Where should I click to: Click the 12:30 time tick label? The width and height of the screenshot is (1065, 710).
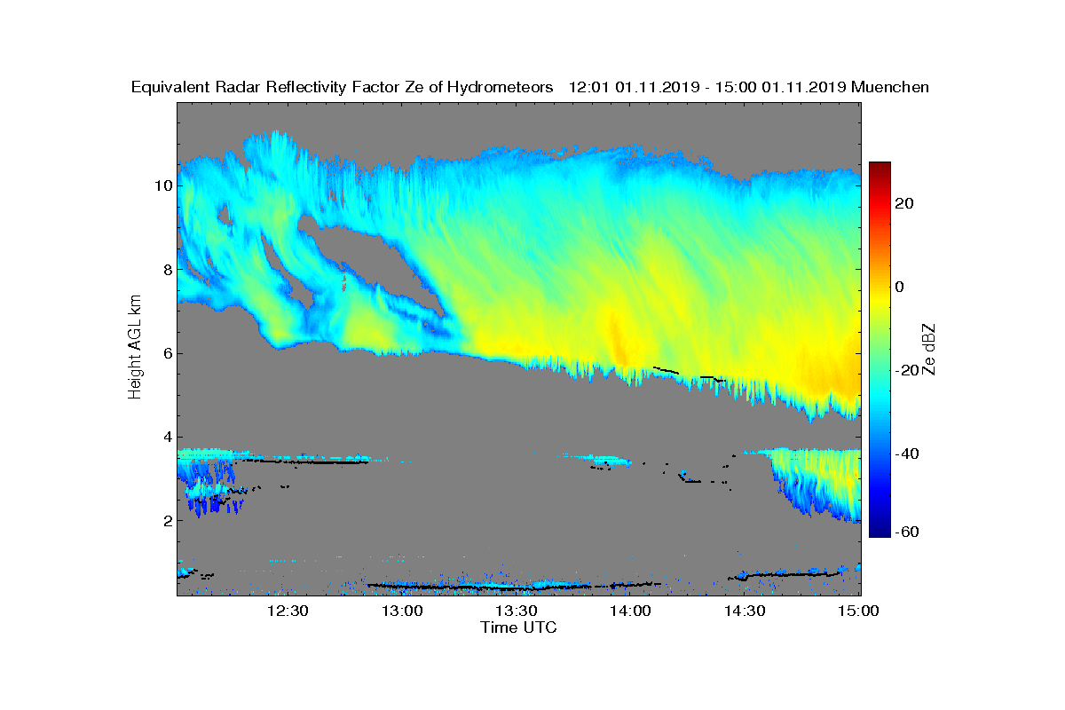pos(288,611)
